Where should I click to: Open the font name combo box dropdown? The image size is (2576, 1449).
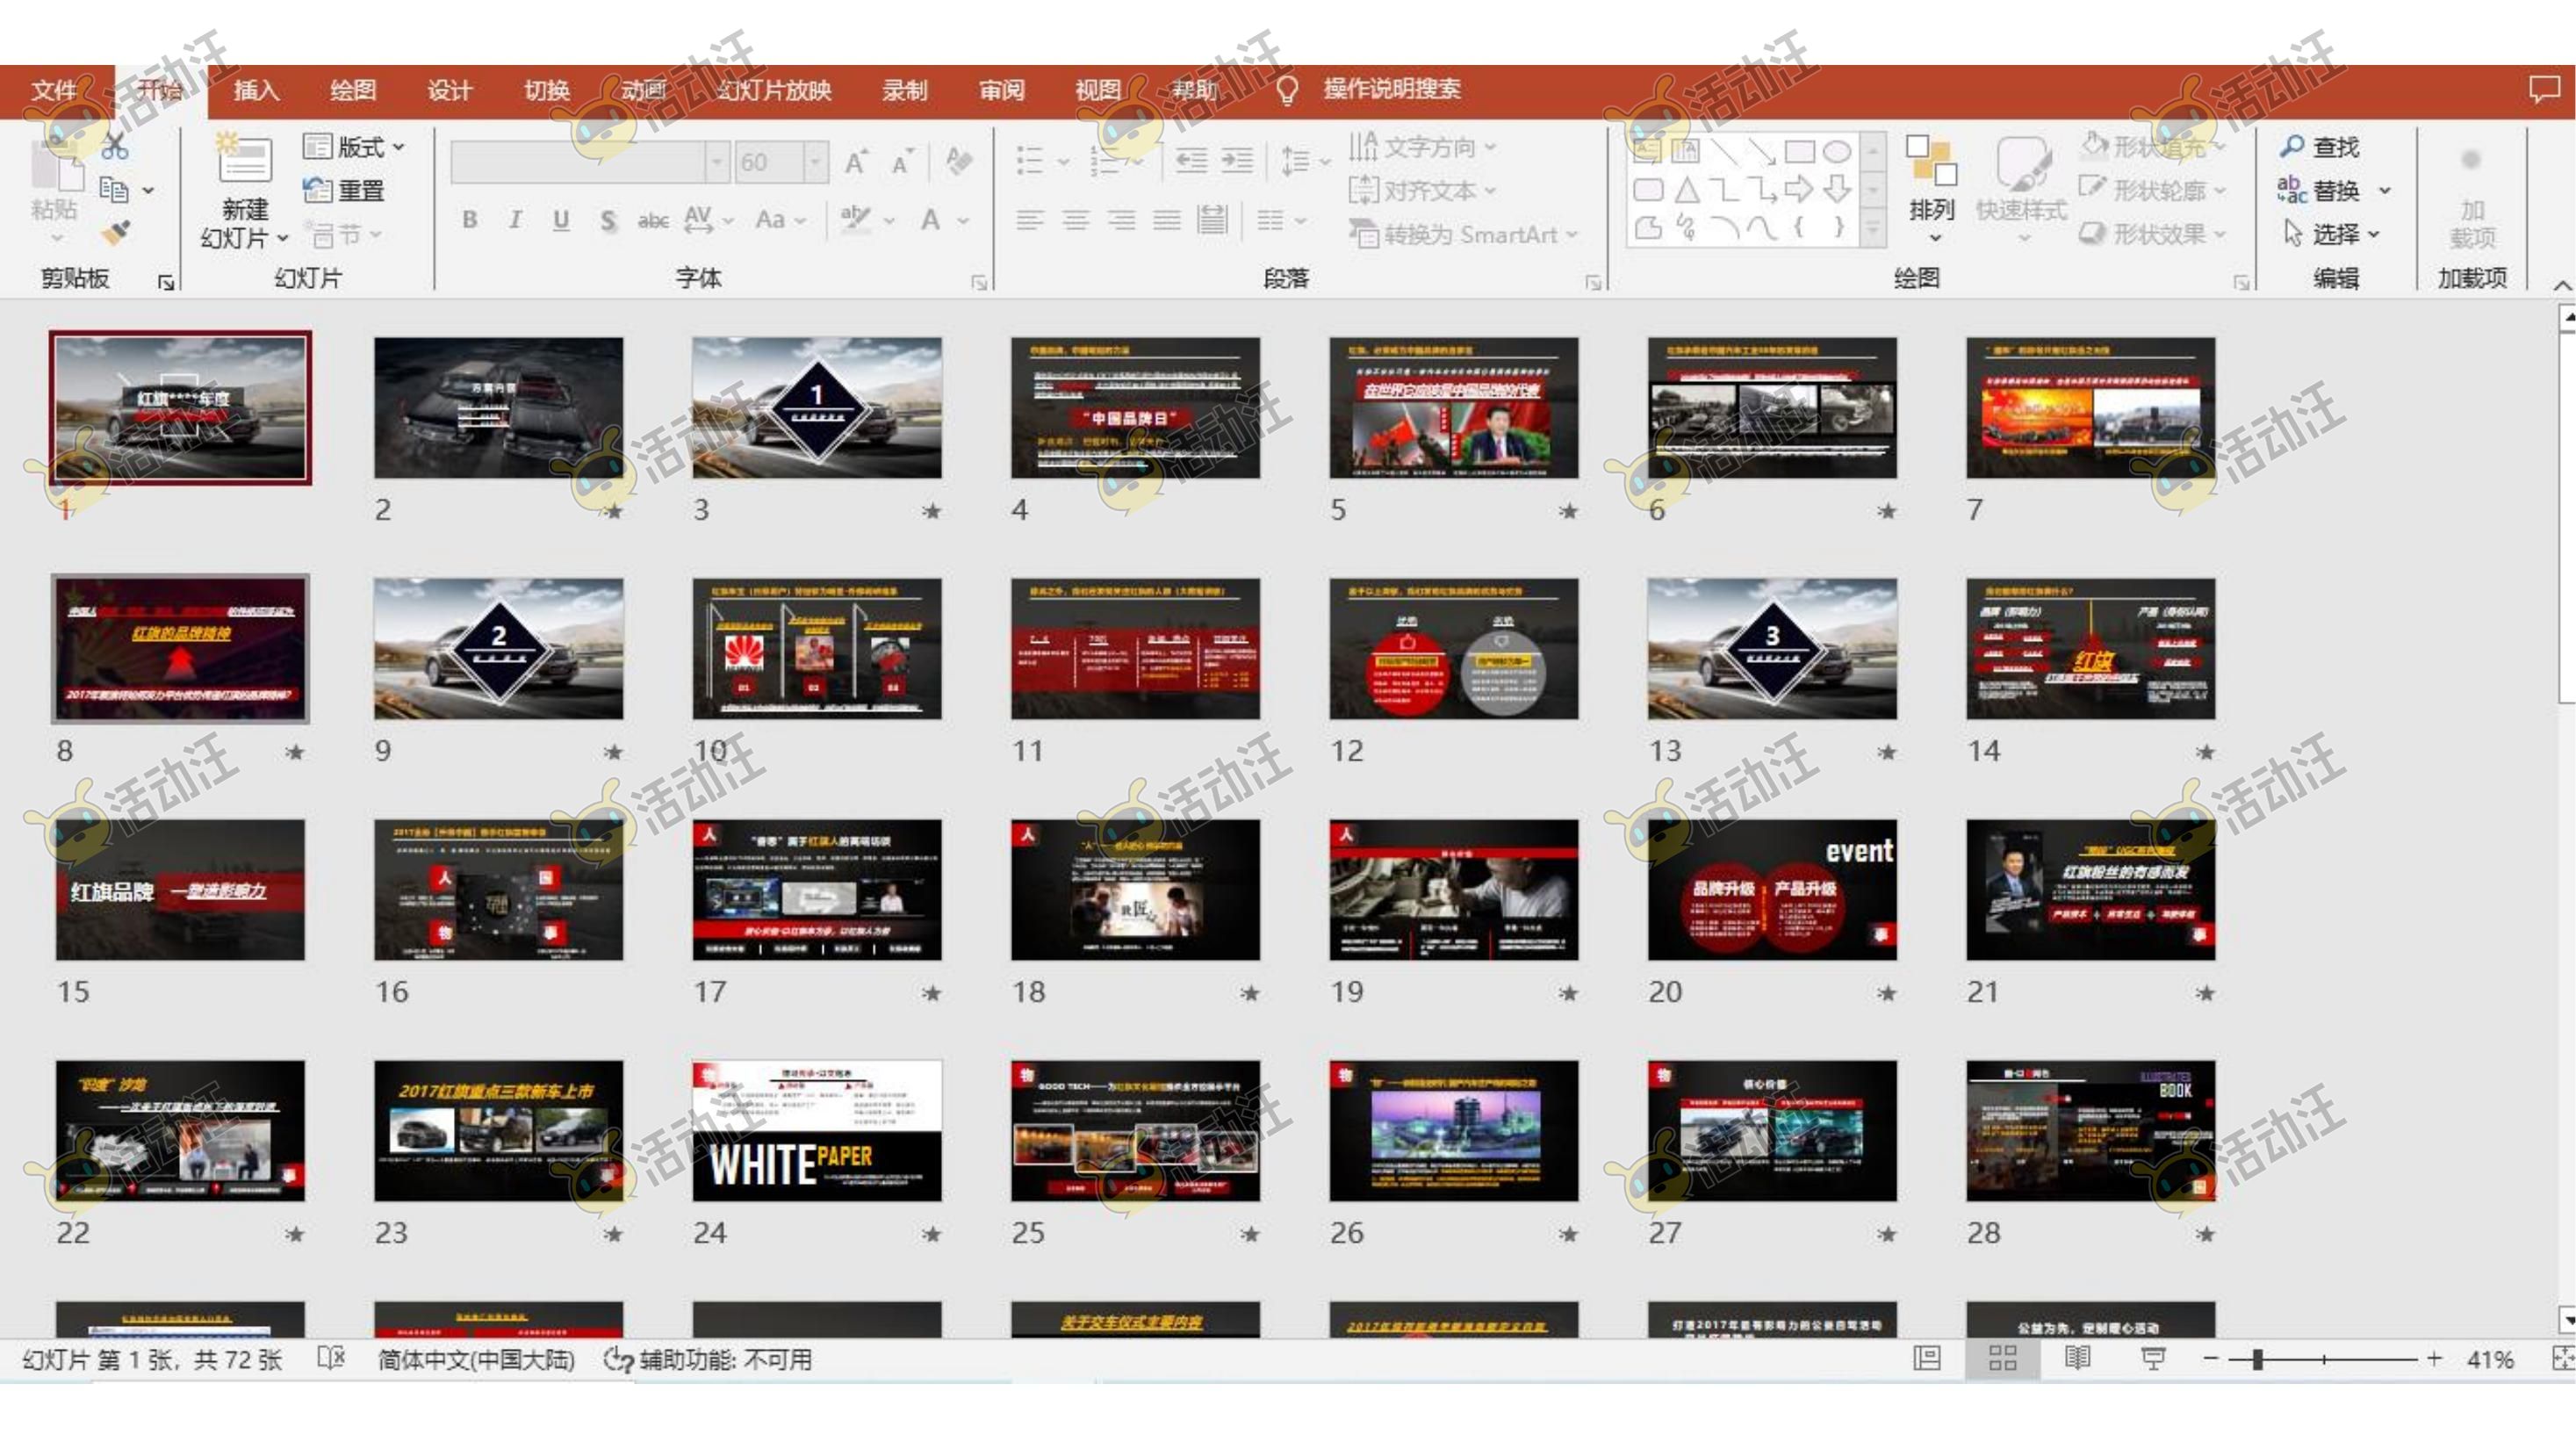(716, 161)
